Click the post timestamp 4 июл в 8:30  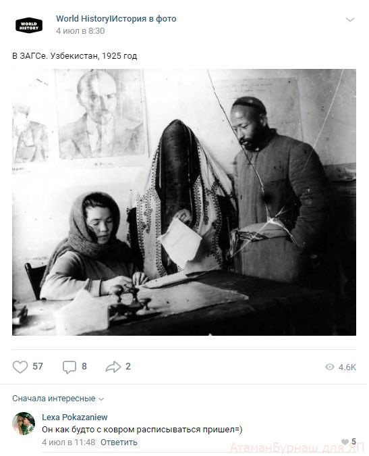pyautogui.click(x=80, y=31)
